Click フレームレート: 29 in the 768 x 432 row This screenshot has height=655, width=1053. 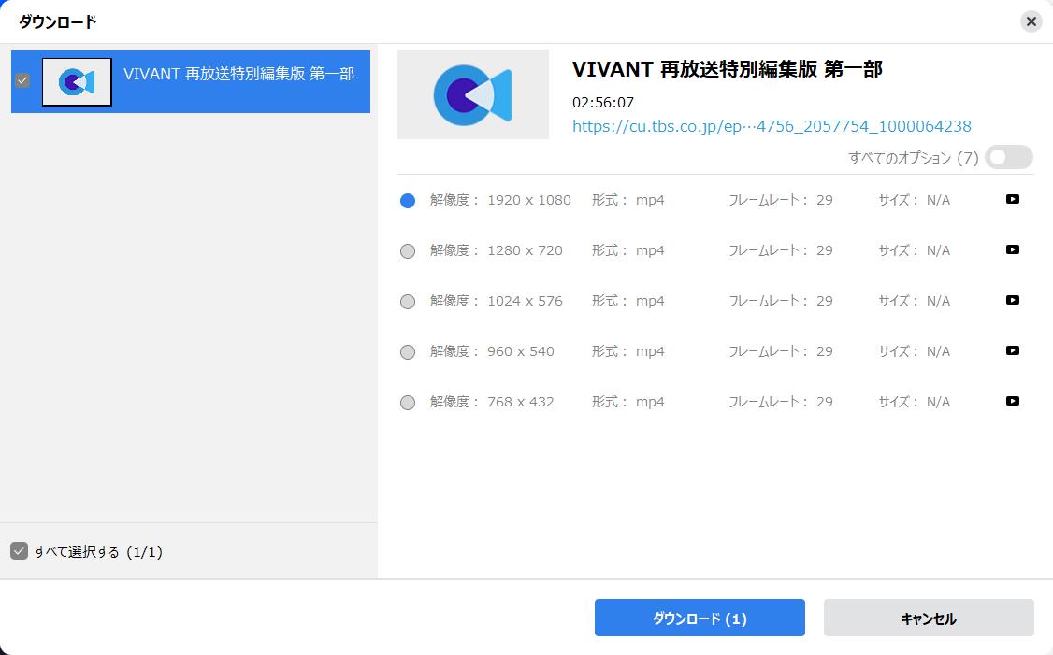tap(781, 402)
